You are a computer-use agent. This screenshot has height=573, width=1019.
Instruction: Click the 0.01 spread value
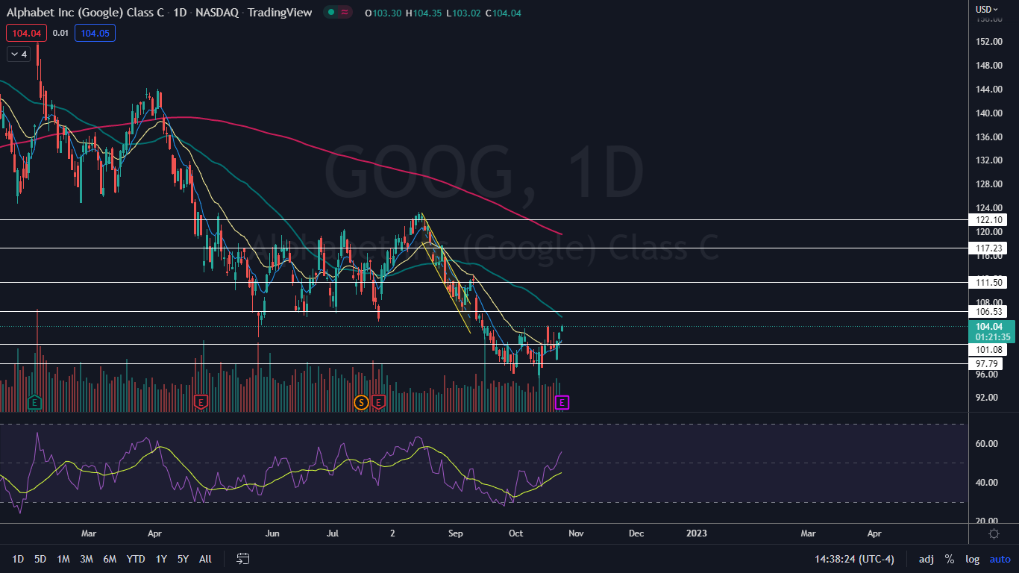pyautogui.click(x=60, y=33)
